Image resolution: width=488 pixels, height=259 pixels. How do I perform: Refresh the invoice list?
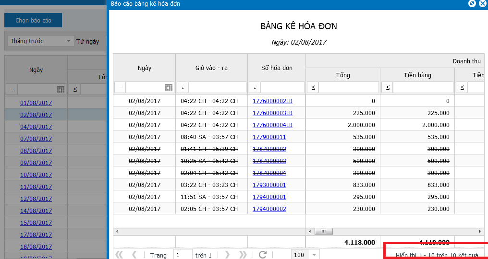pos(263,255)
